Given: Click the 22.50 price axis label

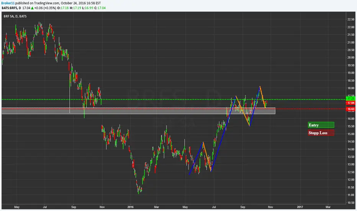Looking at the screenshot, I should coord(350,20).
